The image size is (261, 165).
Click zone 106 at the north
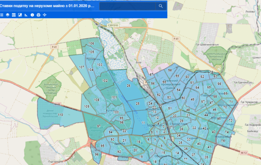pyautogui.click(x=91, y=43)
